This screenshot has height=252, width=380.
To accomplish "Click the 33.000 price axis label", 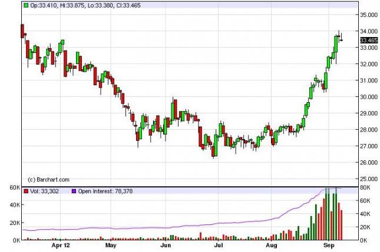I will tap(369, 48).
